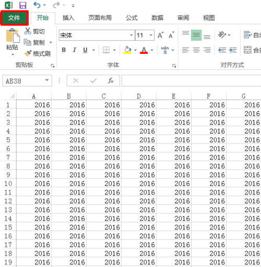Click the fx insert function icon
The height and width of the screenshot is (267, 261).
pyautogui.click(x=111, y=81)
